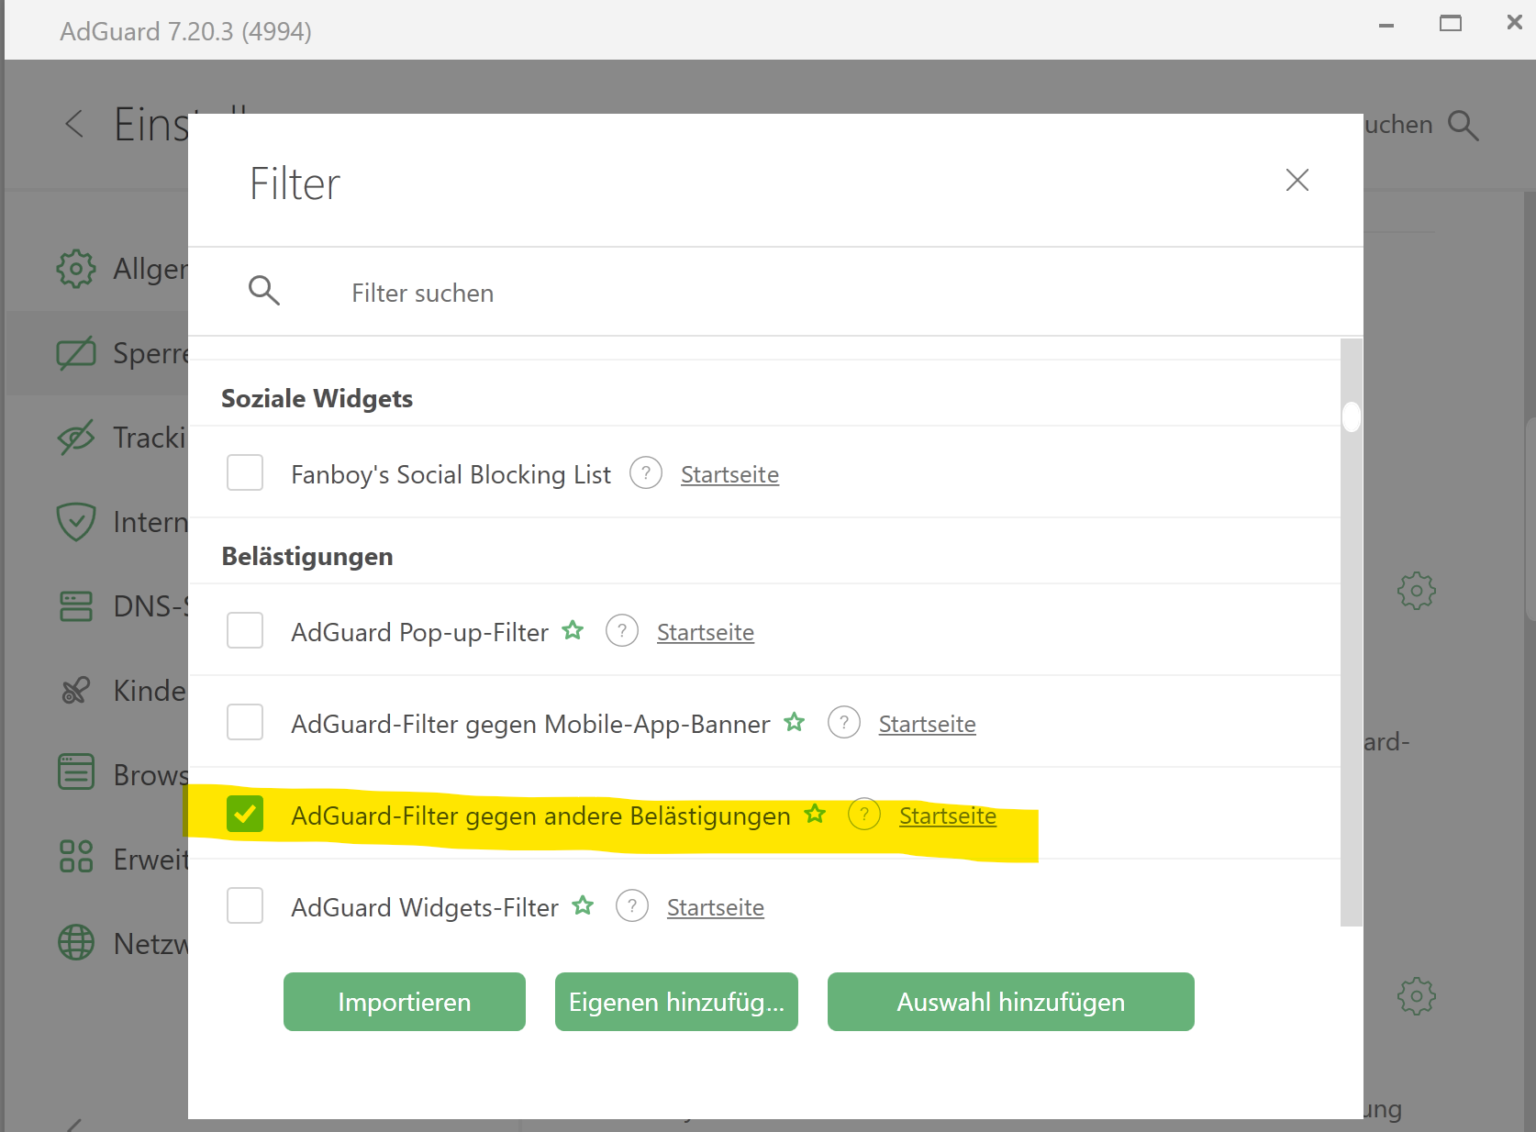1536x1132 pixels.
Task: Enable AdGuard Widgets-Filter checkbox
Action: (x=245, y=905)
